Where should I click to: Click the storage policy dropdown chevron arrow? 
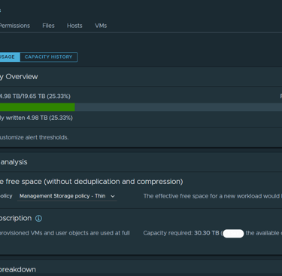113,196
